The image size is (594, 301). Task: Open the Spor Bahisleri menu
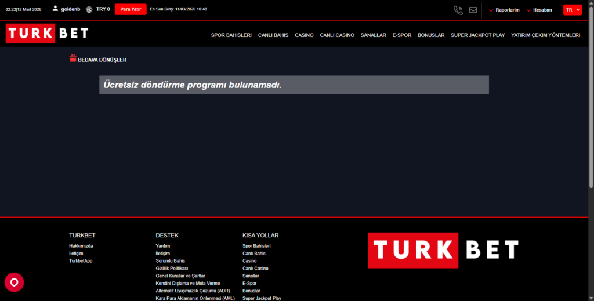[x=231, y=35]
